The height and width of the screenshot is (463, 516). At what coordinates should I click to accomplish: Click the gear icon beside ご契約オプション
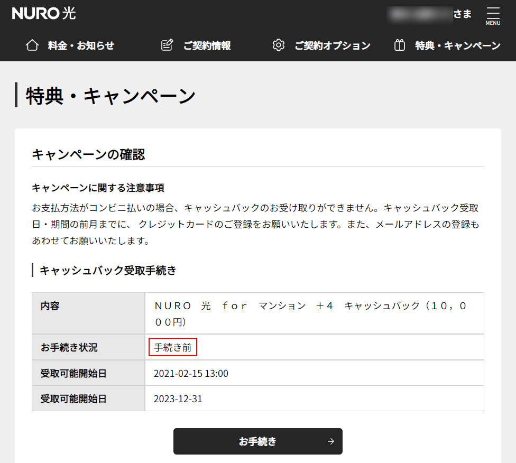(x=278, y=45)
